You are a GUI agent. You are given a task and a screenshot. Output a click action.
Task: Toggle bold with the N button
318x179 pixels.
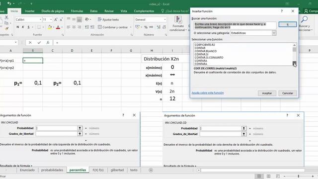point(18,27)
